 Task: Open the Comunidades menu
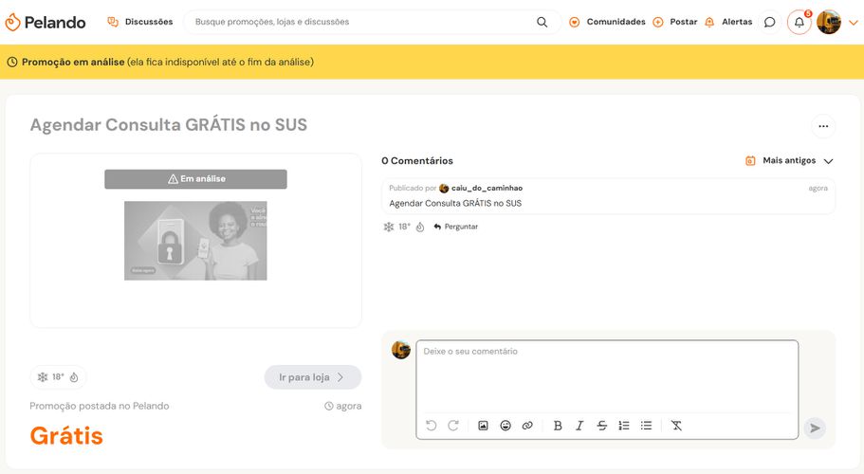(x=607, y=22)
